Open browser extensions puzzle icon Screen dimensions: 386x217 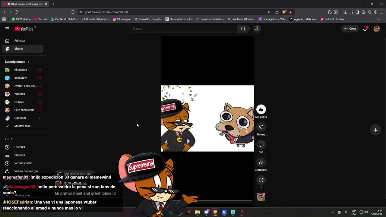pos(330,12)
